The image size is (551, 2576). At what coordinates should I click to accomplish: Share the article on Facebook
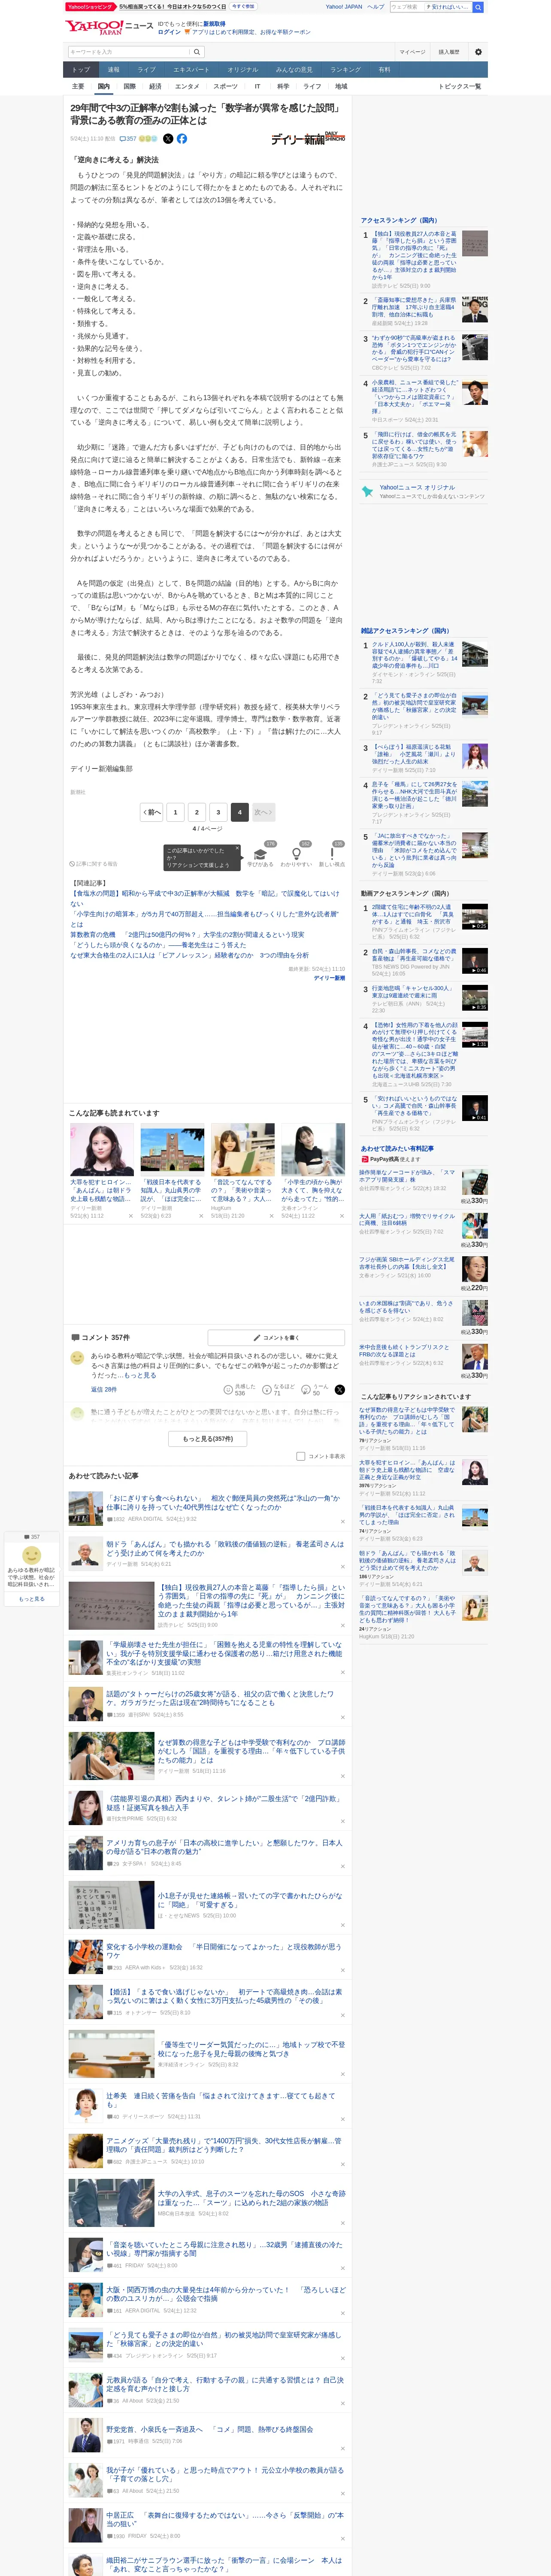point(182,139)
